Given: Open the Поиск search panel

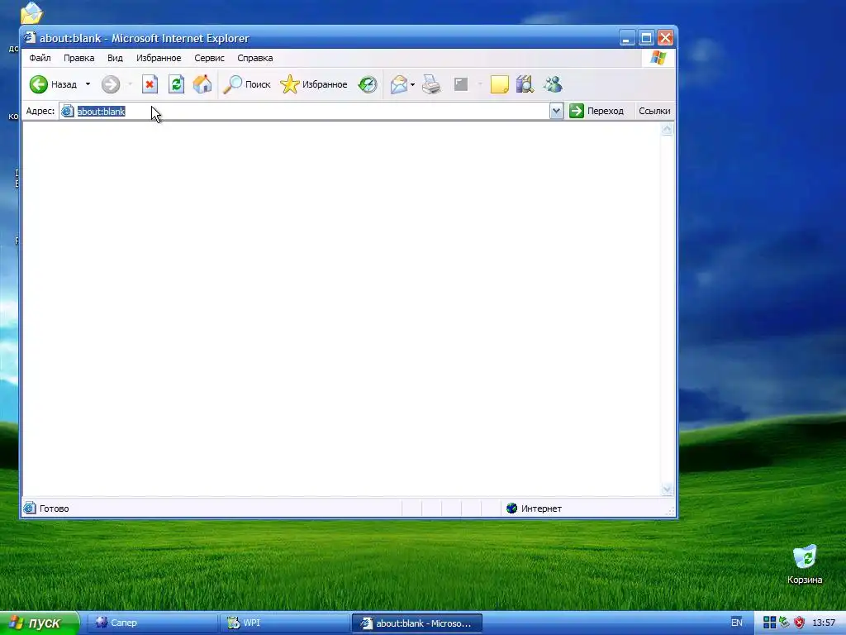Looking at the screenshot, I should coord(247,84).
